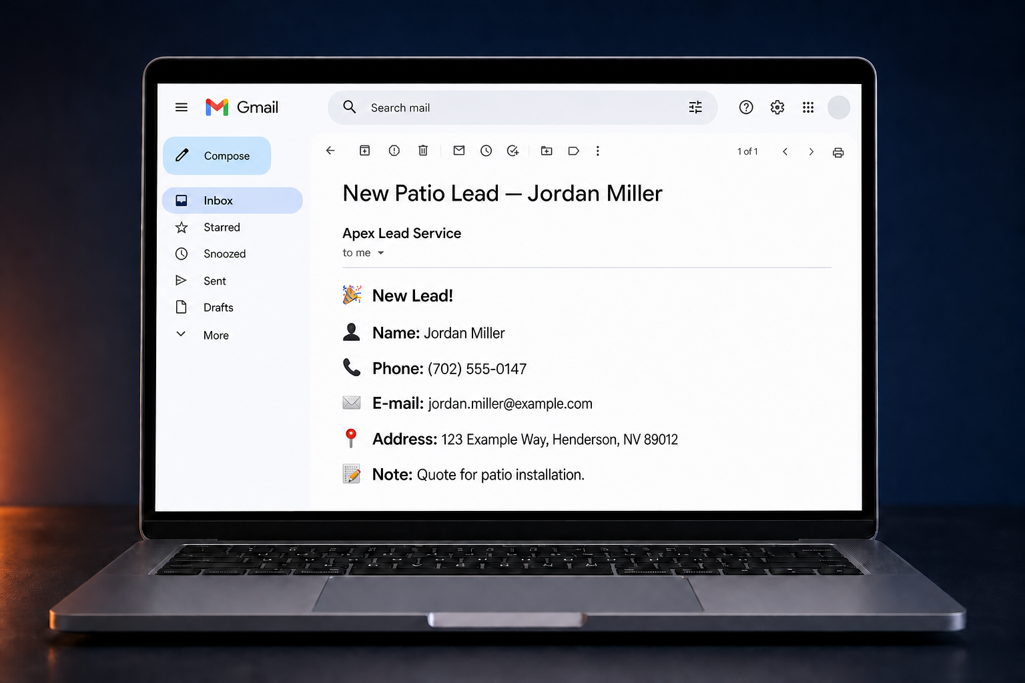This screenshot has width=1025, height=683.
Task: Click sender name Apex Lead Service
Action: 402,233
